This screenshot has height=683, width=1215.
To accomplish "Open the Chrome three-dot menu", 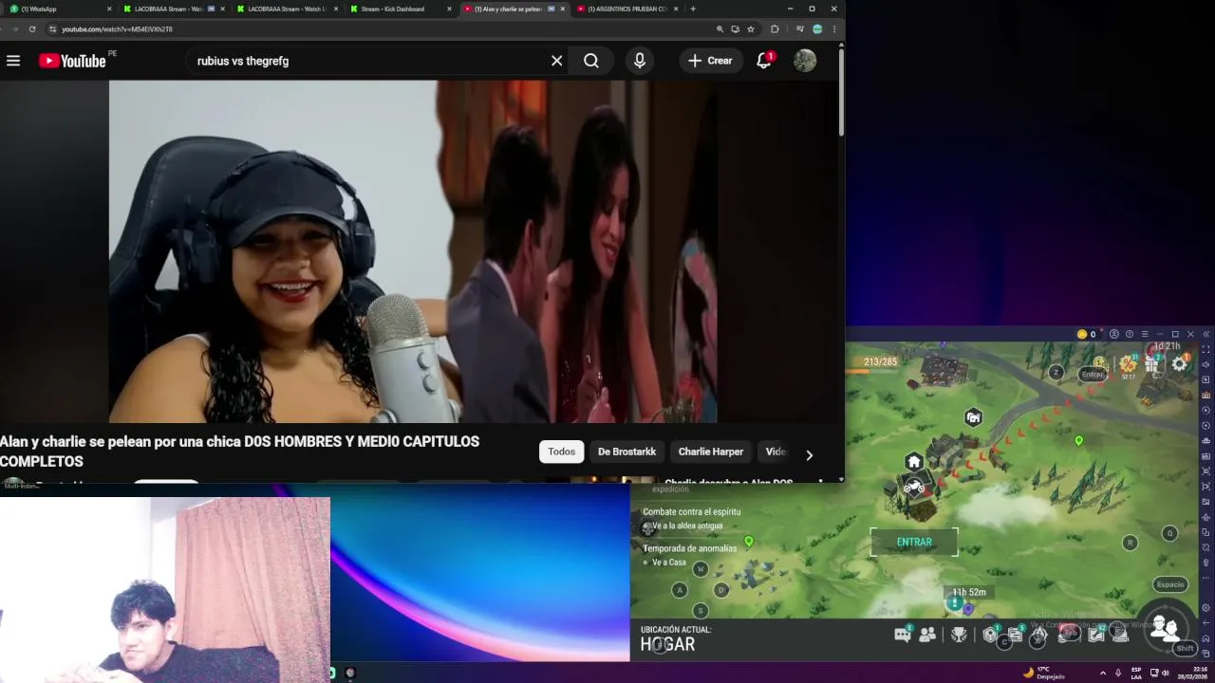I will coord(834,29).
